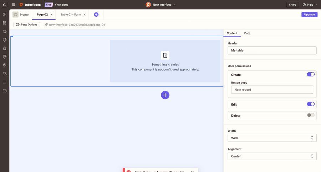The image size is (321, 172).
Task: Click the link icon beside the page URL
Action: (x=46, y=25)
